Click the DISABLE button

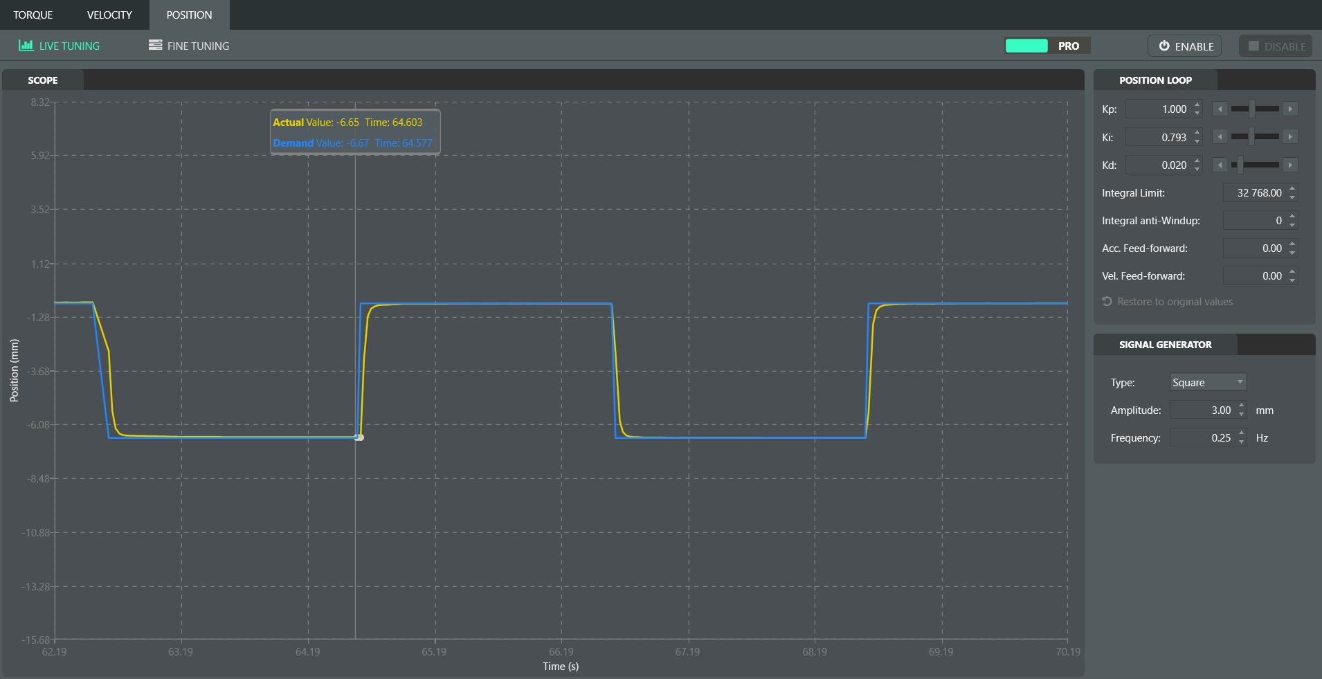[x=1276, y=46]
